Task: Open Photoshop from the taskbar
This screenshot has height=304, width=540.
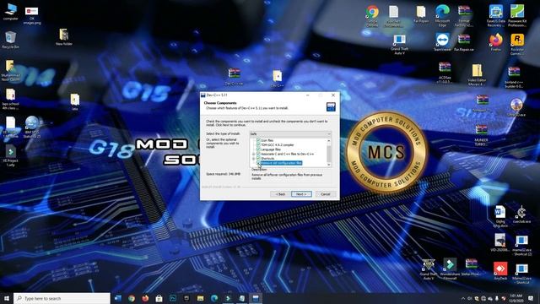Action: click(173, 298)
